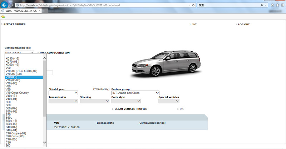The height and width of the screenshot is (149, 286).
Task: Click the model list scrollbar thumb
Action: [44, 88]
